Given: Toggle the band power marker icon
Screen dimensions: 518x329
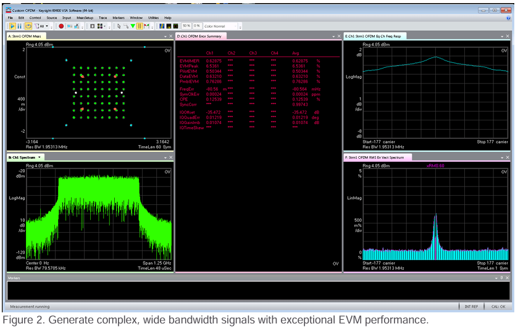Looking at the screenshot, I should (140, 26).
